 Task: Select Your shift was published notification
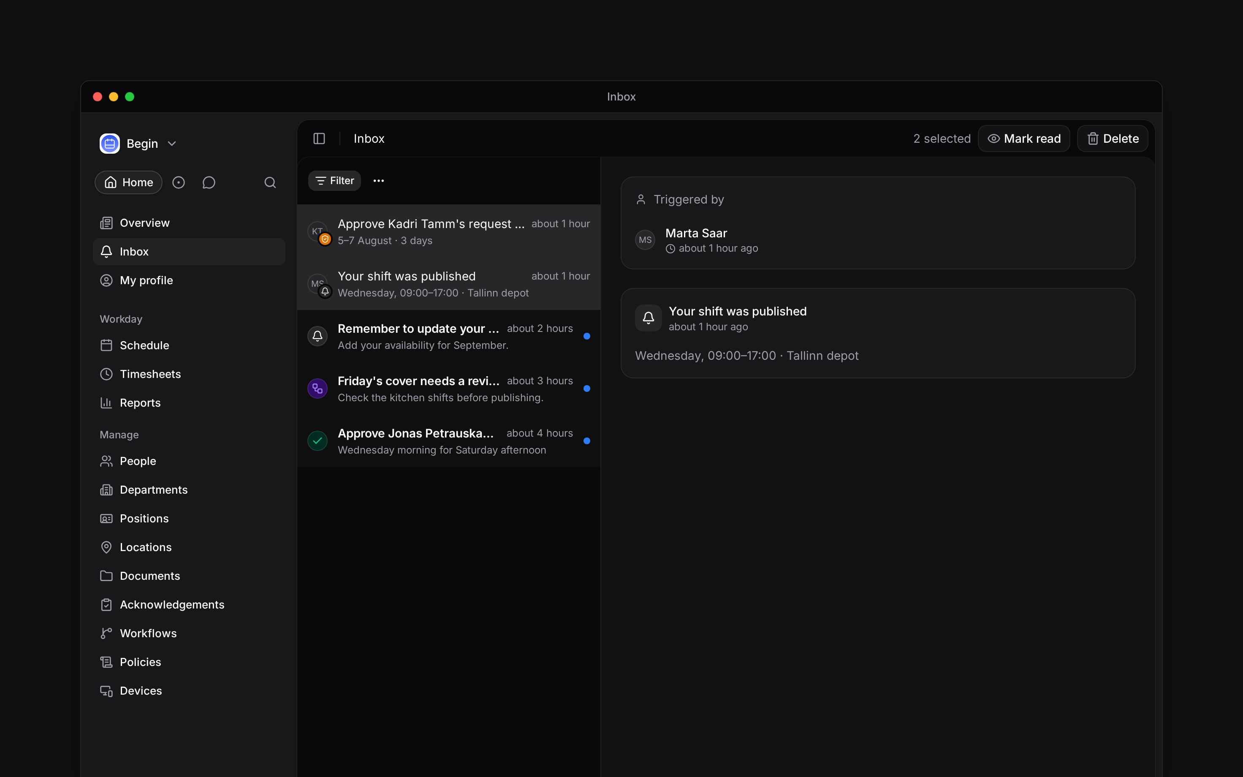[449, 284]
